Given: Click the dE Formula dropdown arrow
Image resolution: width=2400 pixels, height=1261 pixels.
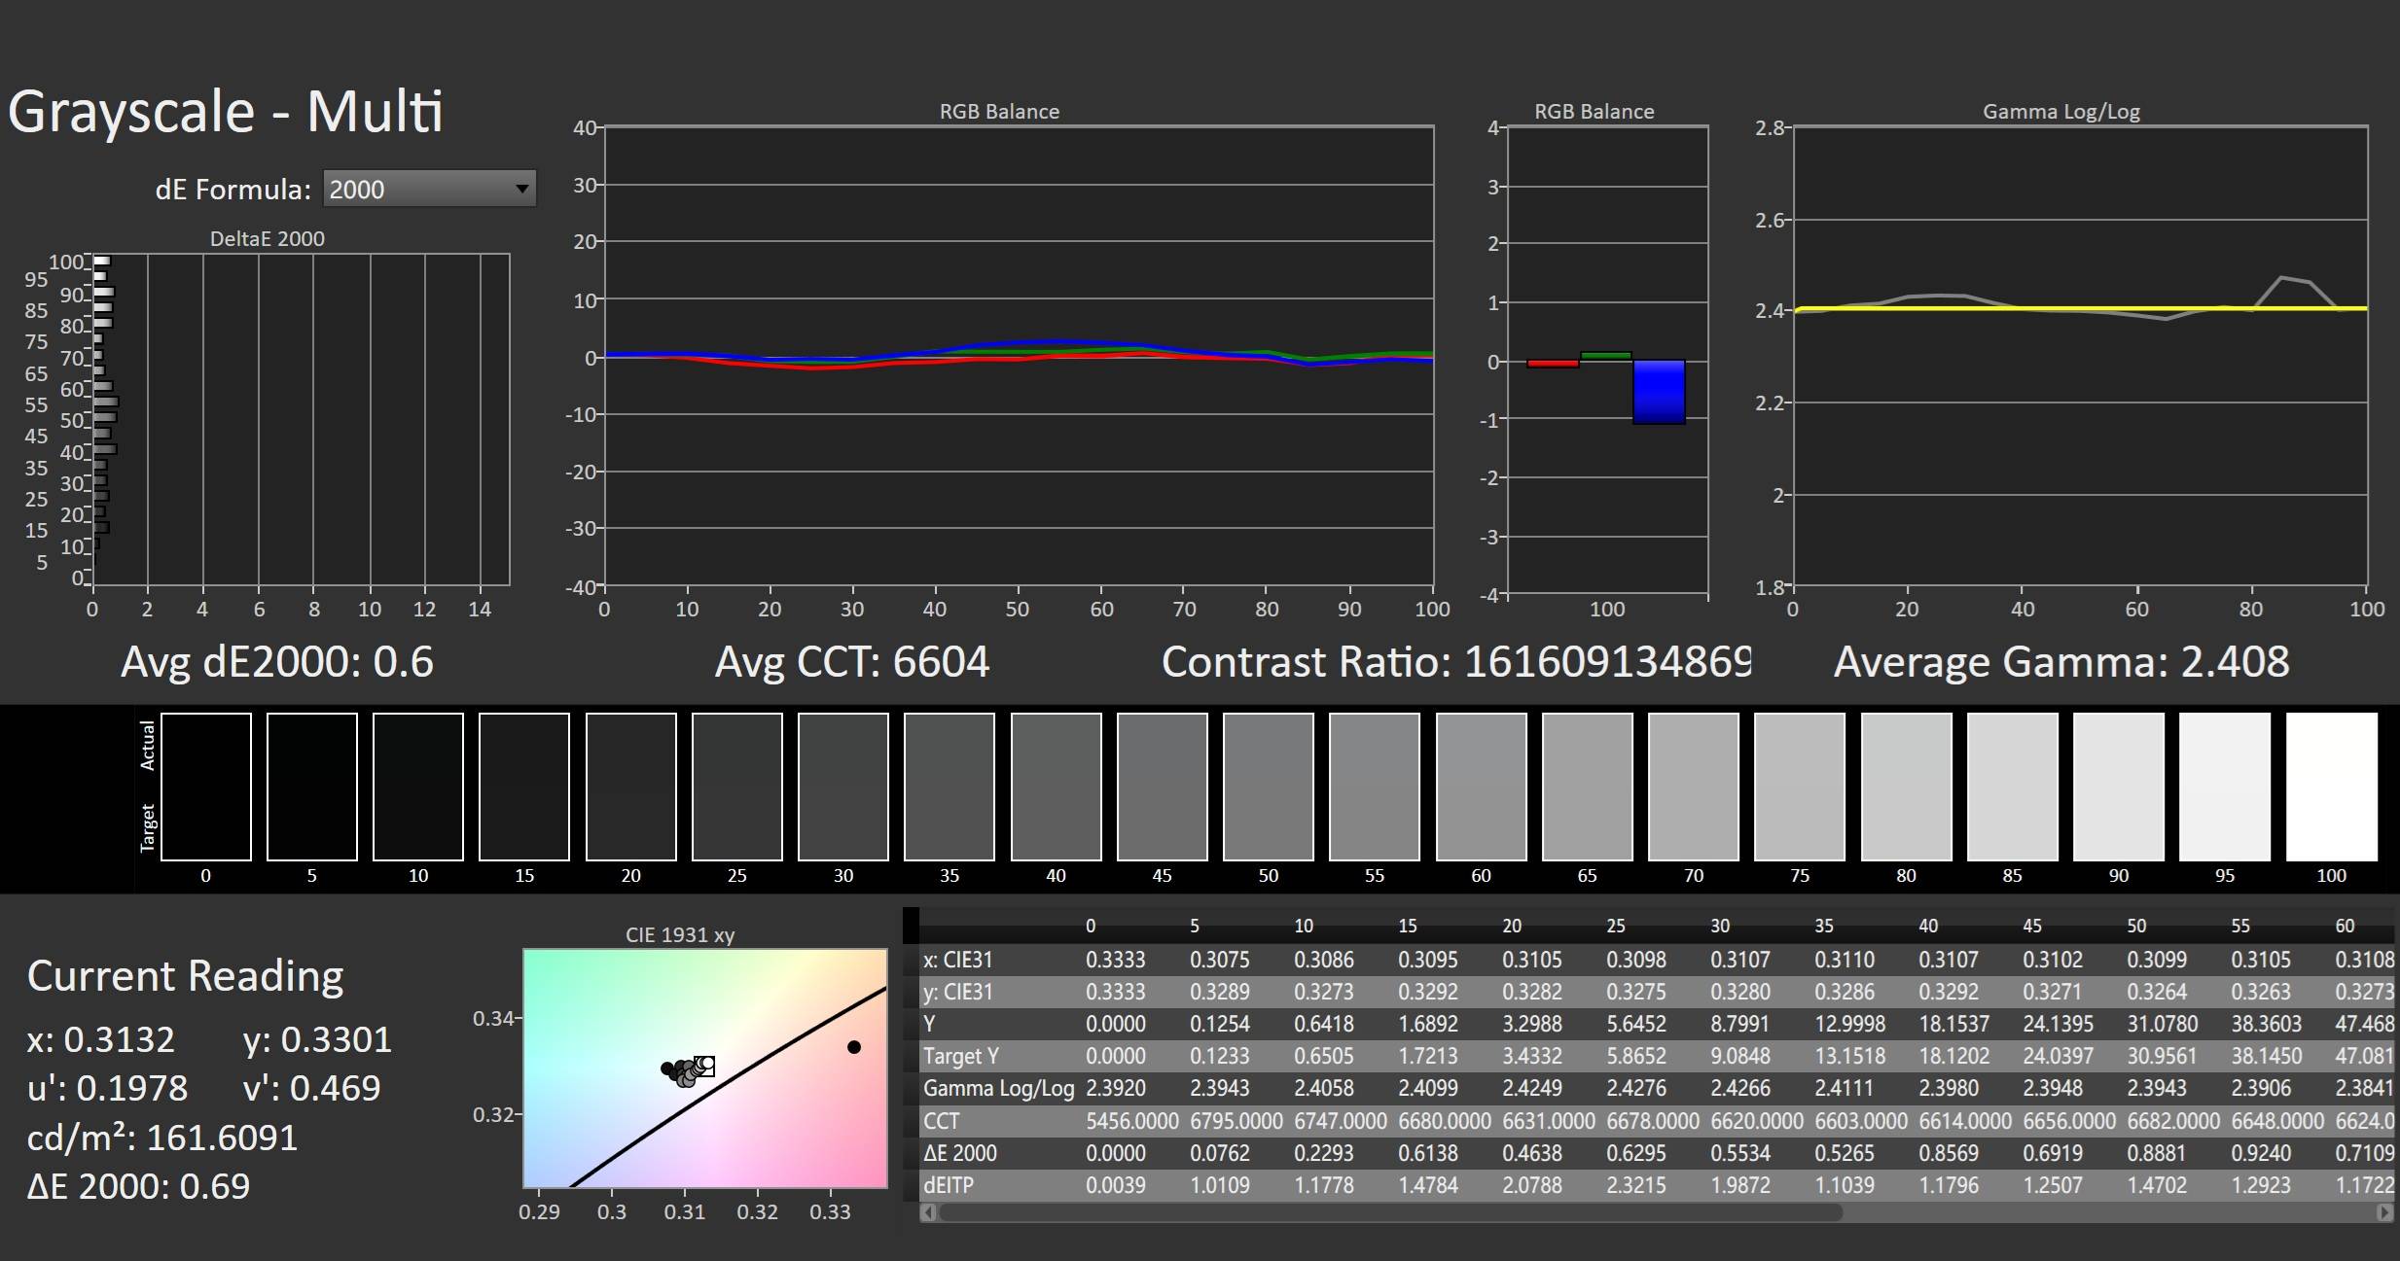Looking at the screenshot, I should coord(522,189).
